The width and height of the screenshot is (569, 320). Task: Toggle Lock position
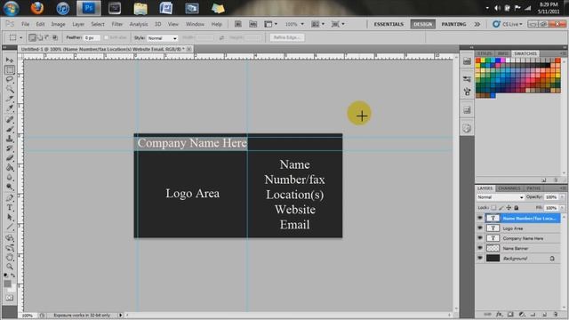509,208
